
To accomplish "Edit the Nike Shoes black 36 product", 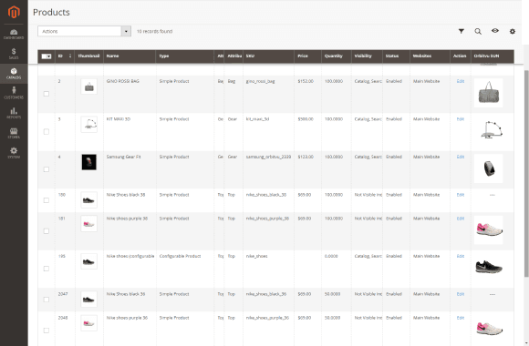I will 461,294.
